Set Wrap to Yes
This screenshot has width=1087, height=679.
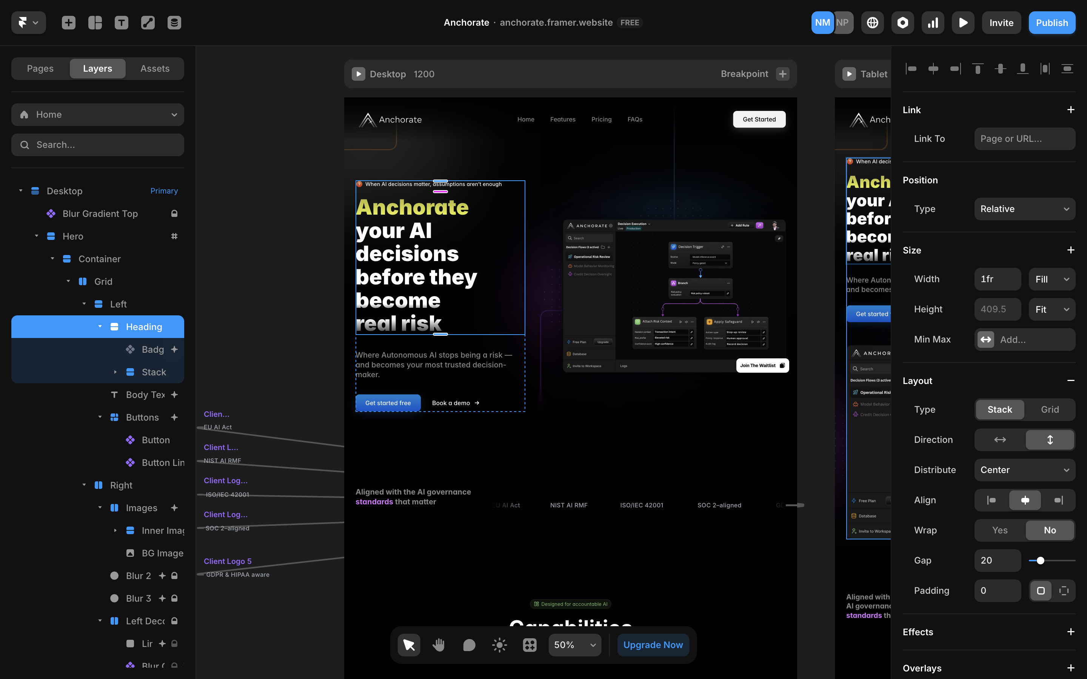click(x=999, y=530)
